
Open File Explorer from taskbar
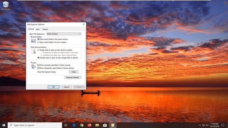(97, 125)
